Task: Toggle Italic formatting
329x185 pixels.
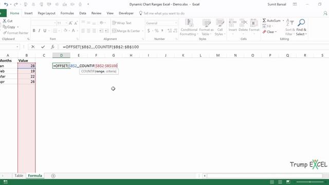Action: tap(39, 31)
